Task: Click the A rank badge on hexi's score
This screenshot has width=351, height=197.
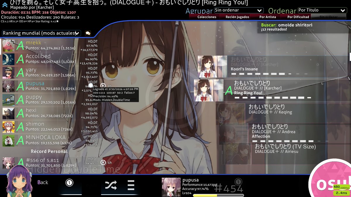Action: [20, 114]
